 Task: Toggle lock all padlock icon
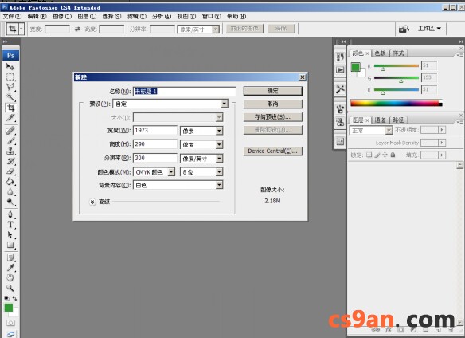393,155
